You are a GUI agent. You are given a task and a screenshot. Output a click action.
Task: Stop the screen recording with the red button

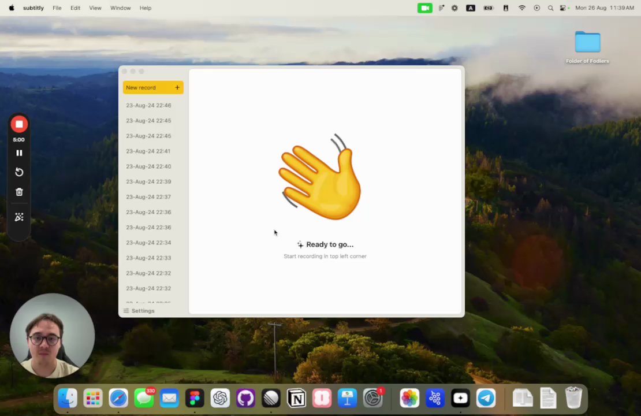tap(19, 124)
